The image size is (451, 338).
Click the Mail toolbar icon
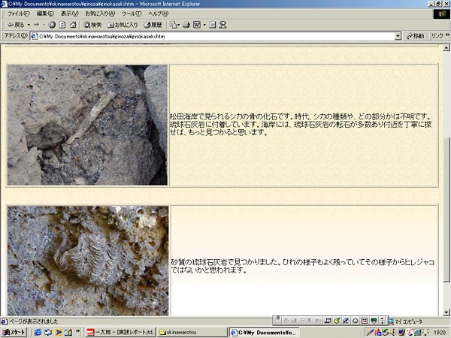pos(174,25)
